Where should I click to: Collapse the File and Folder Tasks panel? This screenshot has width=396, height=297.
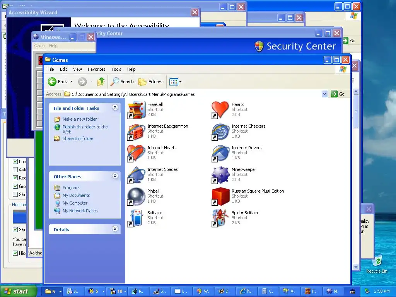tap(115, 108)
